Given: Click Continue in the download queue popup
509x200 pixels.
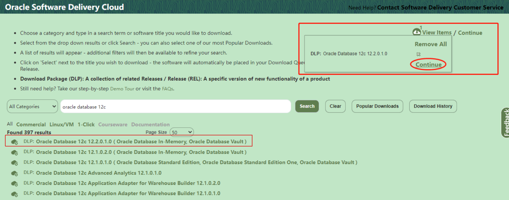Looking at the screenshot, I should click(428, 65).
